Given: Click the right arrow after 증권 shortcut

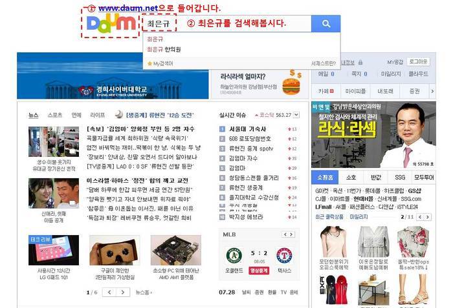Looking at the screenshot, I should click(432, 91).
